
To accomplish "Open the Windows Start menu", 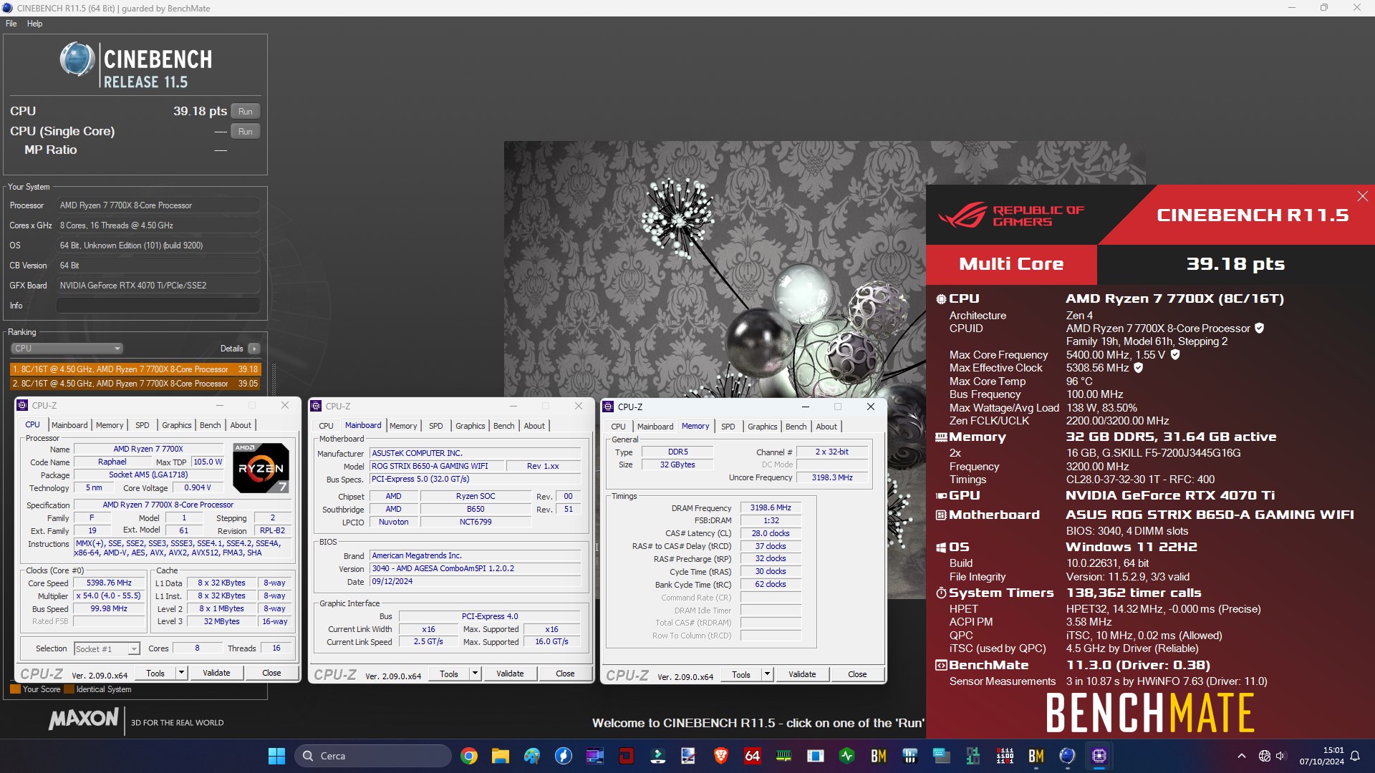I will tap(276, 756).
